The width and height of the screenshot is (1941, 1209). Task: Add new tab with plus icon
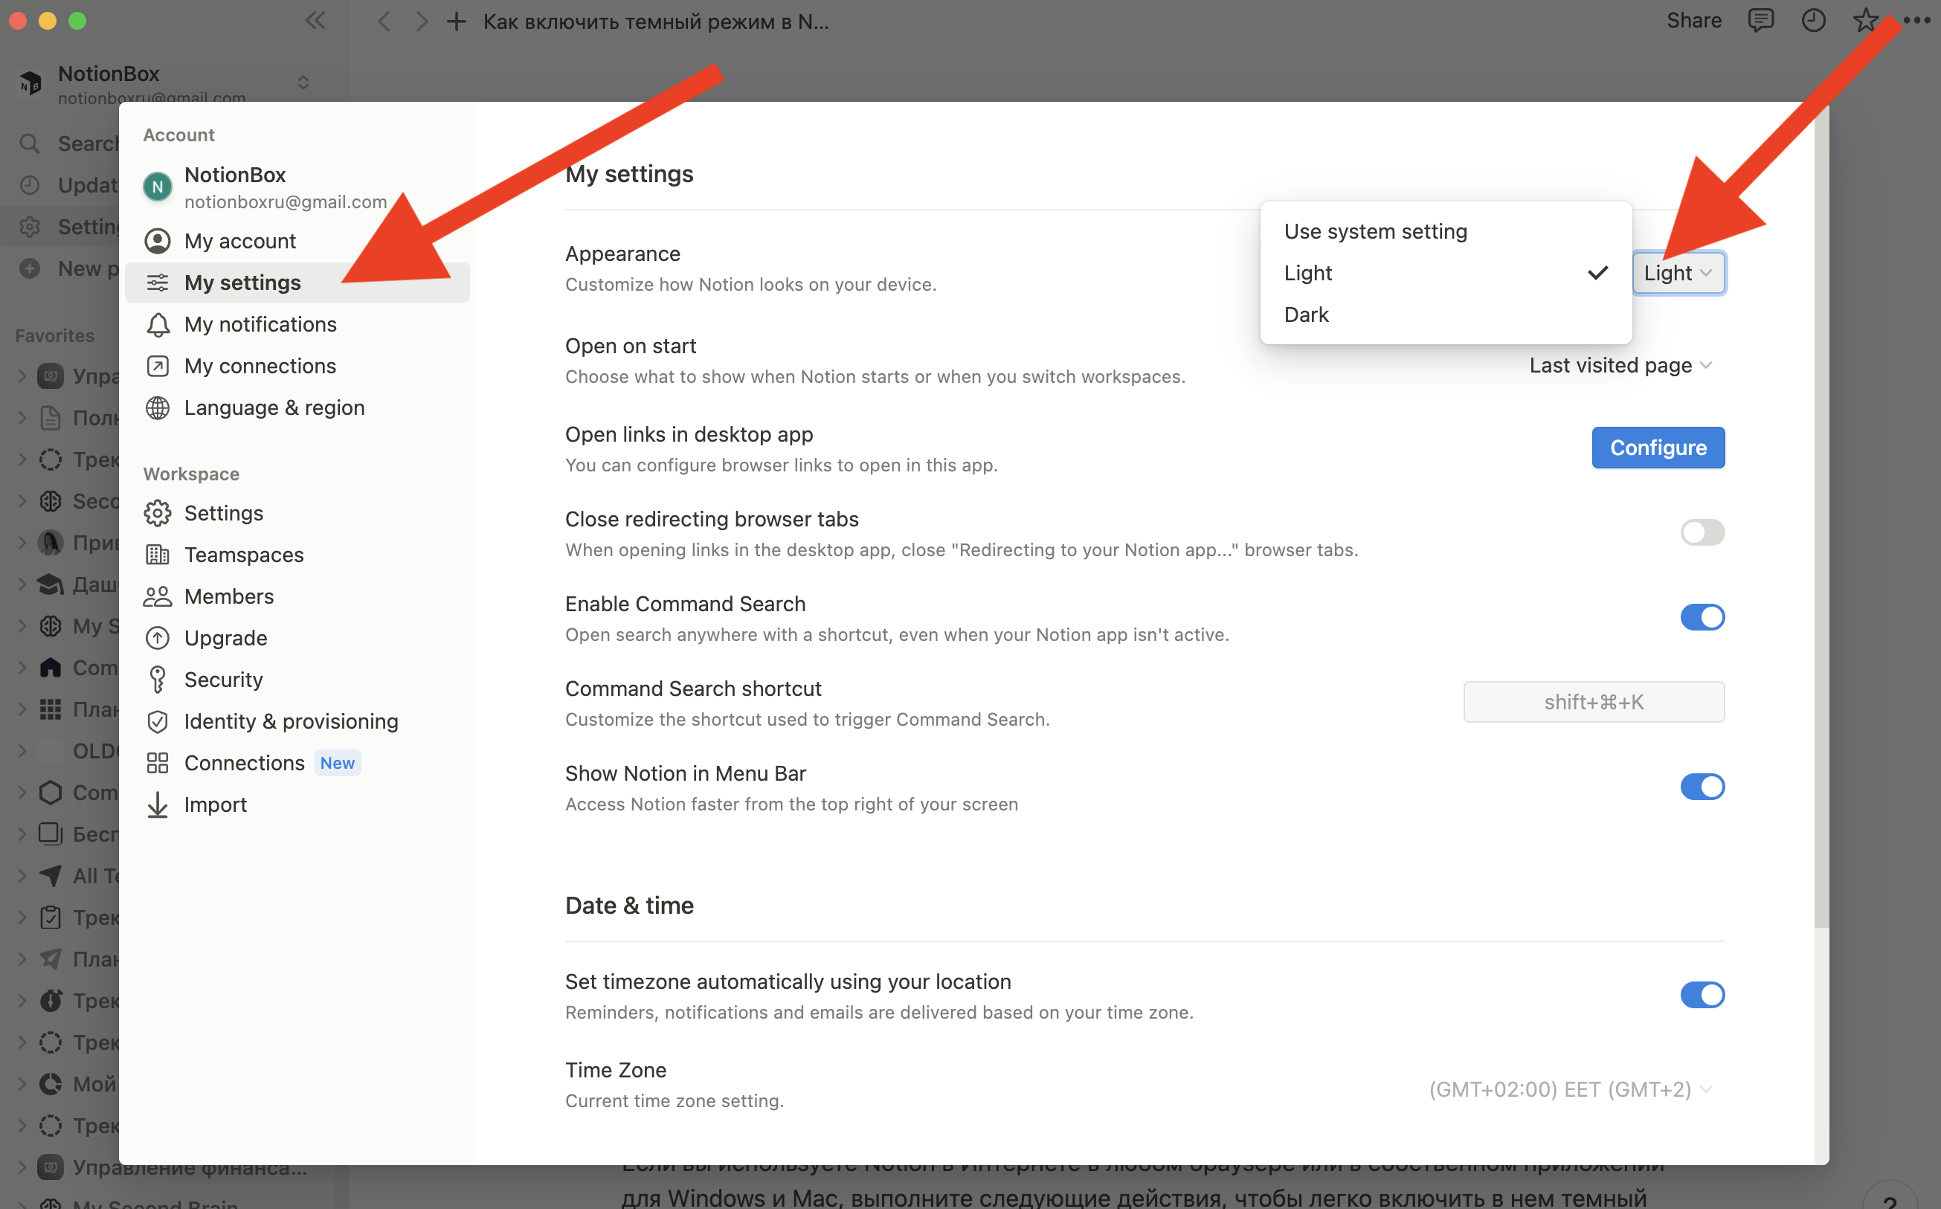point(456,22)
